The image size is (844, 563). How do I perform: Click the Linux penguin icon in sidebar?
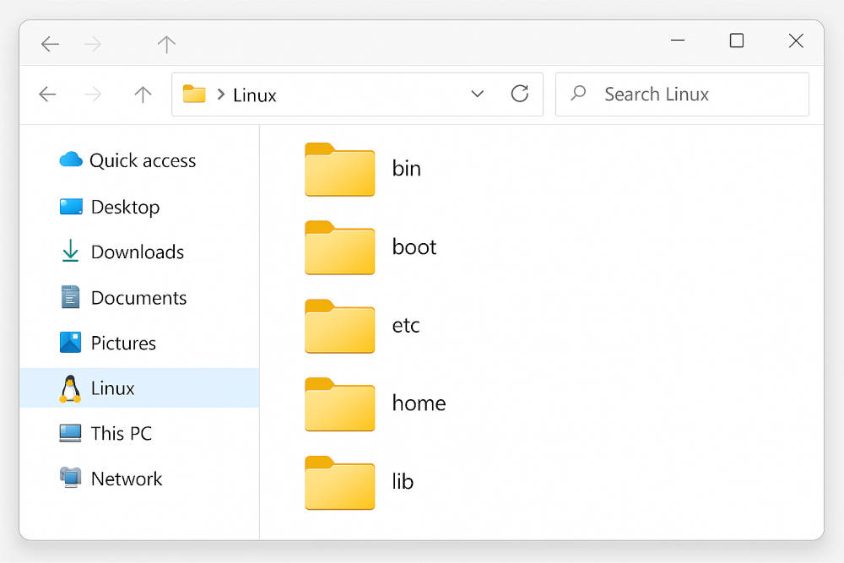(70, 388)
